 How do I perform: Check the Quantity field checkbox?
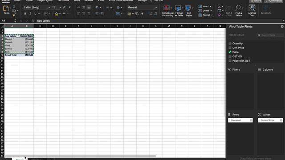pos(230,44)
